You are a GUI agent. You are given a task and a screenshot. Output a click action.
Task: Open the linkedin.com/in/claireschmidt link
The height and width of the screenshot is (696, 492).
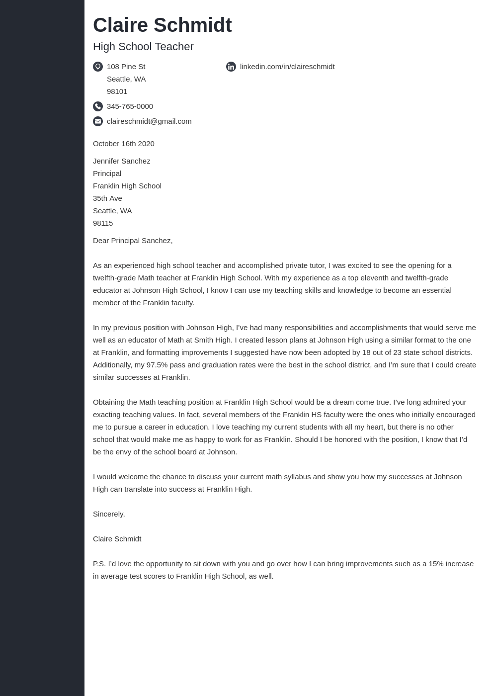tap(287, 67)
